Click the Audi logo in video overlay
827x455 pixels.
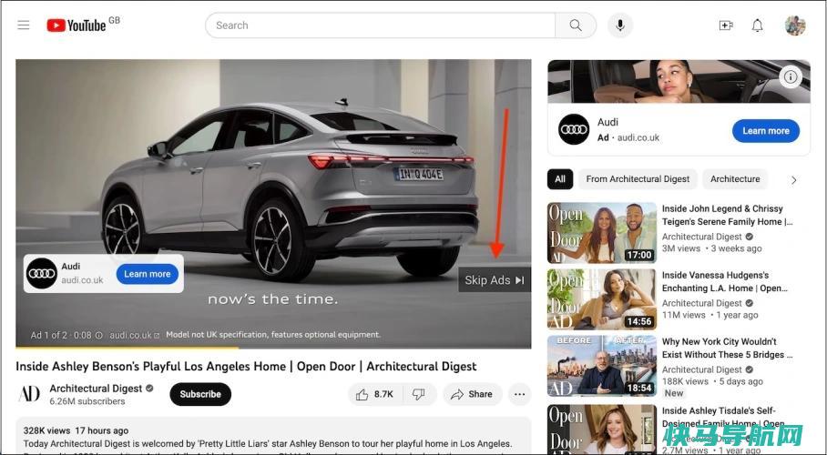click(x=42, y=273)
